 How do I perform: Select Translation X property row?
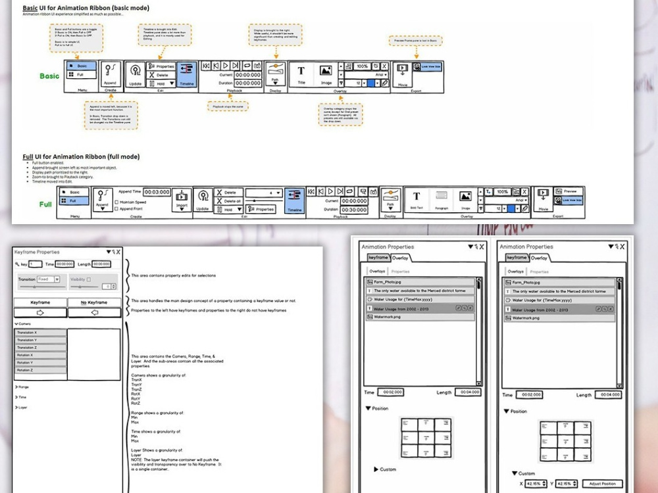(x=40, y=333)
